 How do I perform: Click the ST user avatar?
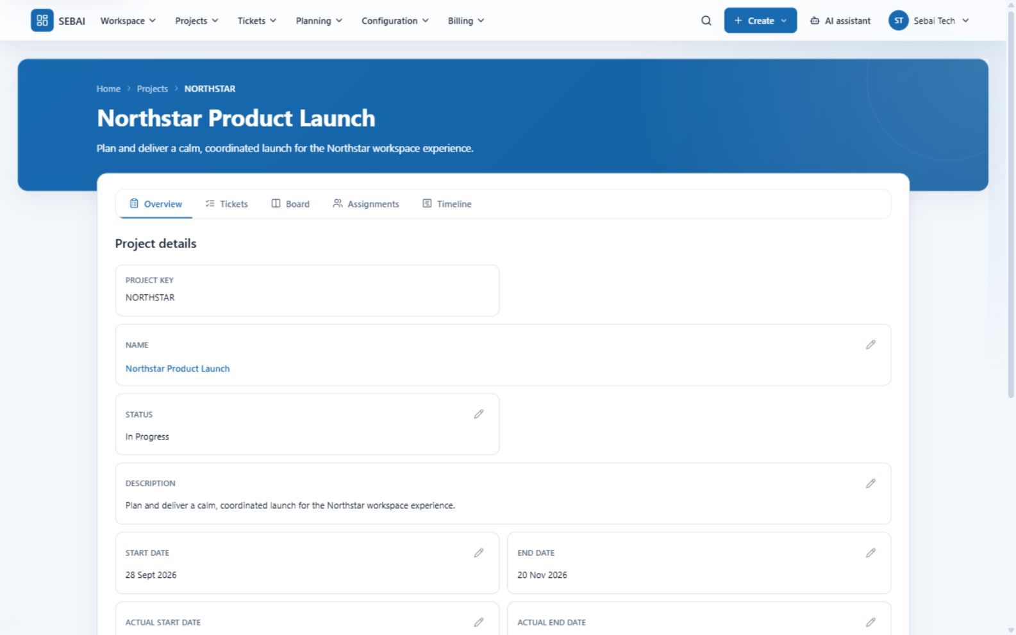[x=898, y=21]
